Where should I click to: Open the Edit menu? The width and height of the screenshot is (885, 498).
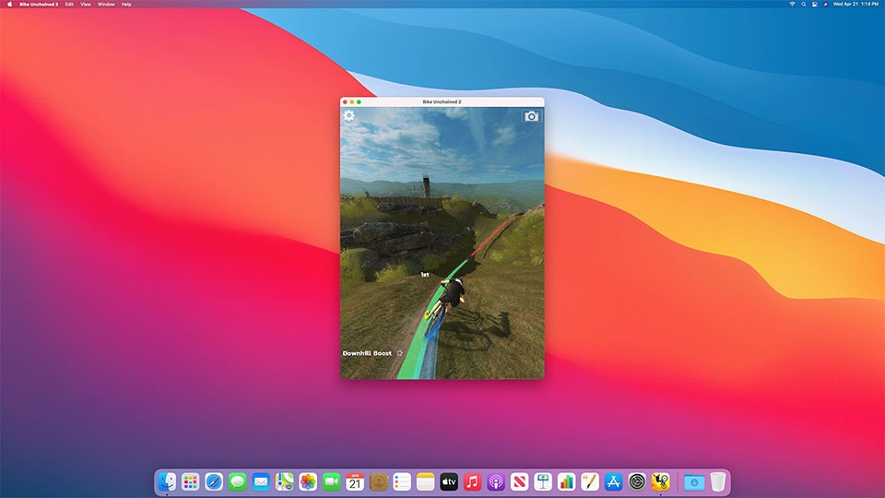click(69, 5)
